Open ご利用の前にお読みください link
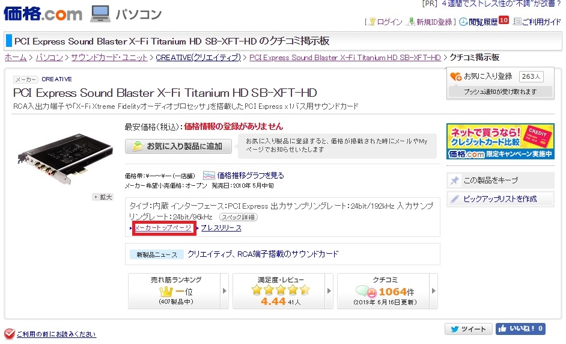566x344 pixels. 56,334
